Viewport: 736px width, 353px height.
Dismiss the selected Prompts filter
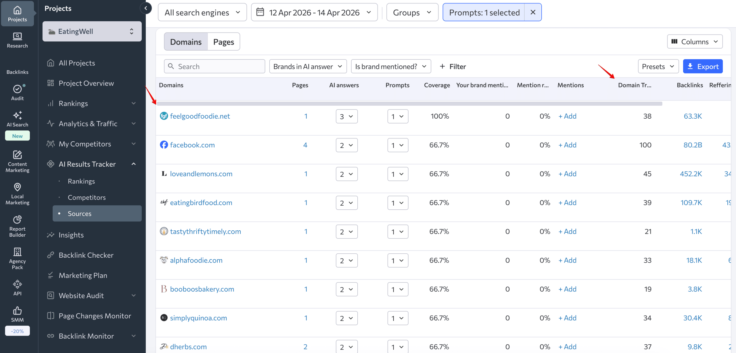pos(533,12)
